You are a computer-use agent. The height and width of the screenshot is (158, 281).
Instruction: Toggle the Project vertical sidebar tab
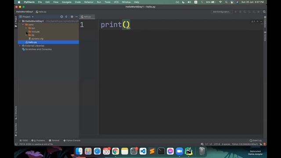tap(16, 22)
